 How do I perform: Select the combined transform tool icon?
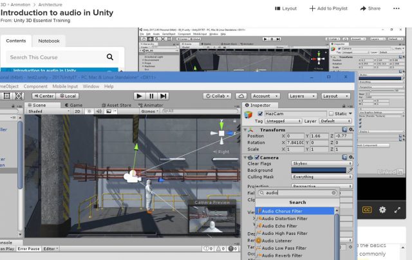click(19, 96)
